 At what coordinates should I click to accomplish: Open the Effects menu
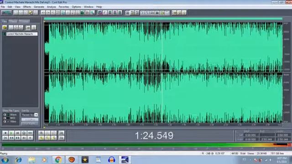(27, 7)
